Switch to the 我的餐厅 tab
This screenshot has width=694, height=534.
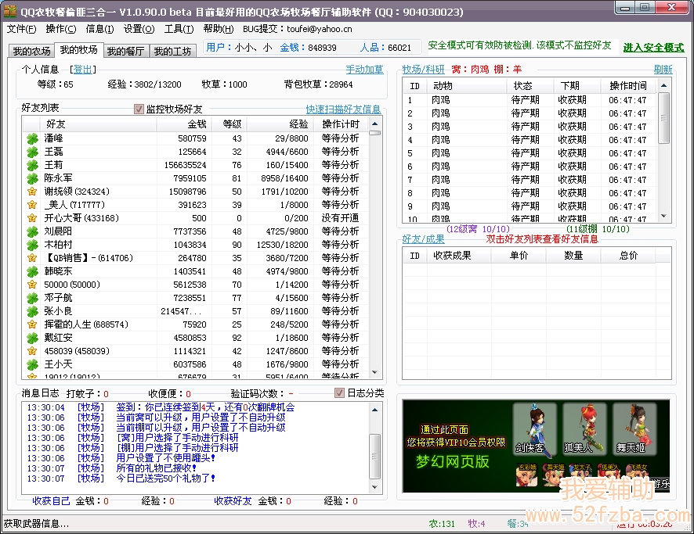pyautogui.click(x=125, y=52)
